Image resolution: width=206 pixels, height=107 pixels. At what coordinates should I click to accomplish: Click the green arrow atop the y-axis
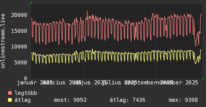click(x=31, y=3)
